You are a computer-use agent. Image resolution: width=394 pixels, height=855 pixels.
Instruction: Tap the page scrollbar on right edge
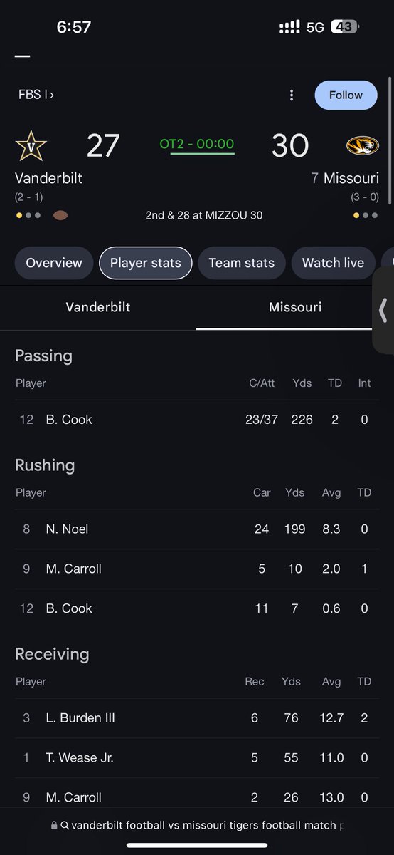pyautogui.click(x=390, y=178)
